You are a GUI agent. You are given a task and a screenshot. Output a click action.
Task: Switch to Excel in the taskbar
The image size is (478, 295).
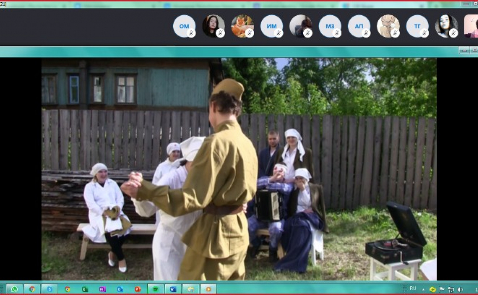(85, 289)
